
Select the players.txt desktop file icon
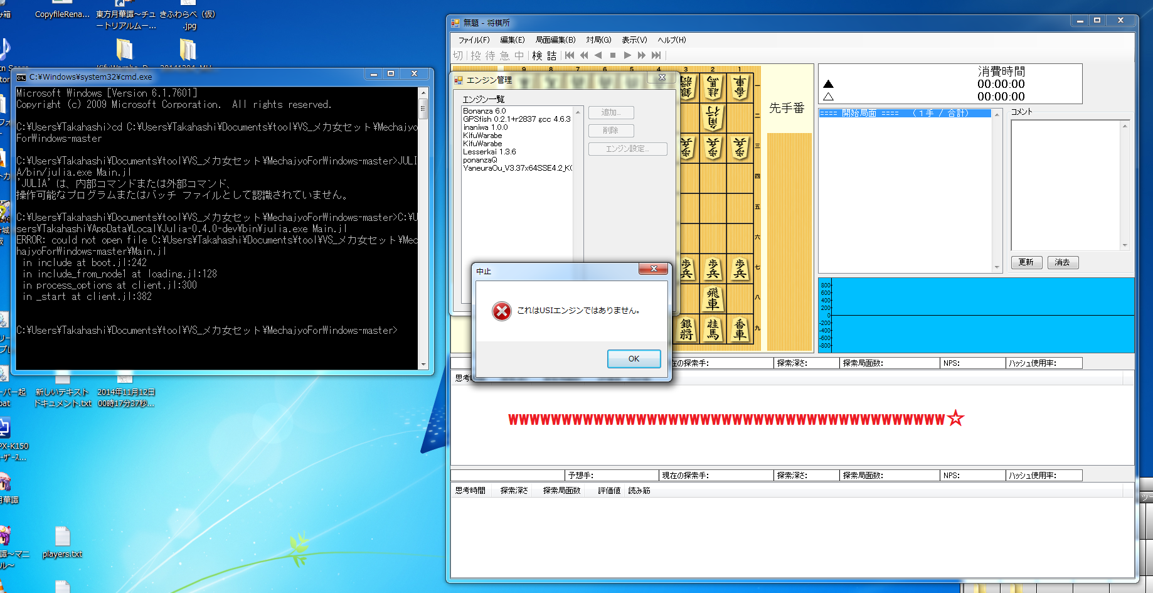pyautogui.click(x=62, y=542)
